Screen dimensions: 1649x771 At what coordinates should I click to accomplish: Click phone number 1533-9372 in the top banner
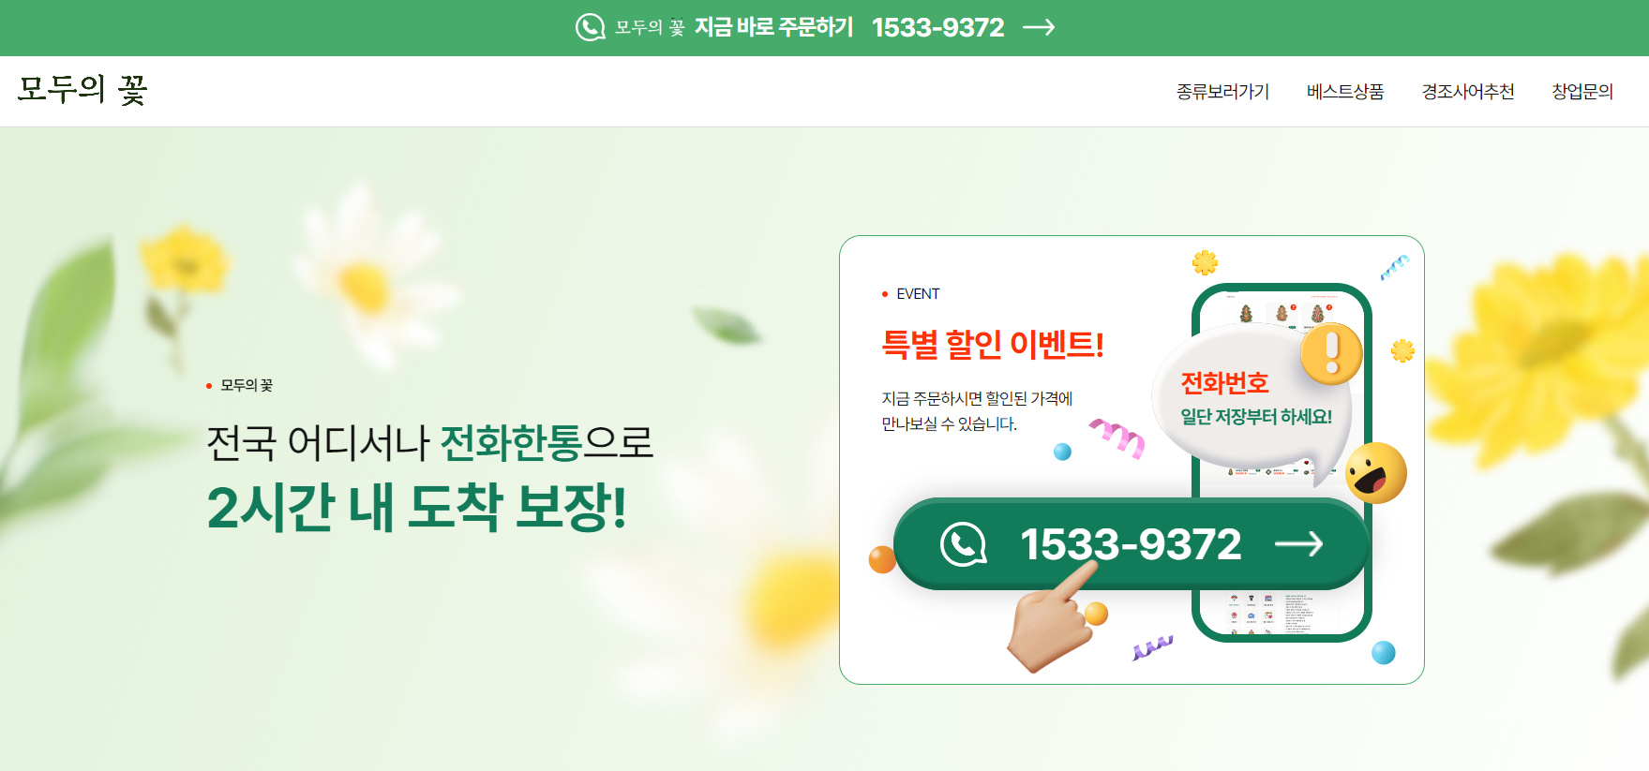(x=937, y=27)
